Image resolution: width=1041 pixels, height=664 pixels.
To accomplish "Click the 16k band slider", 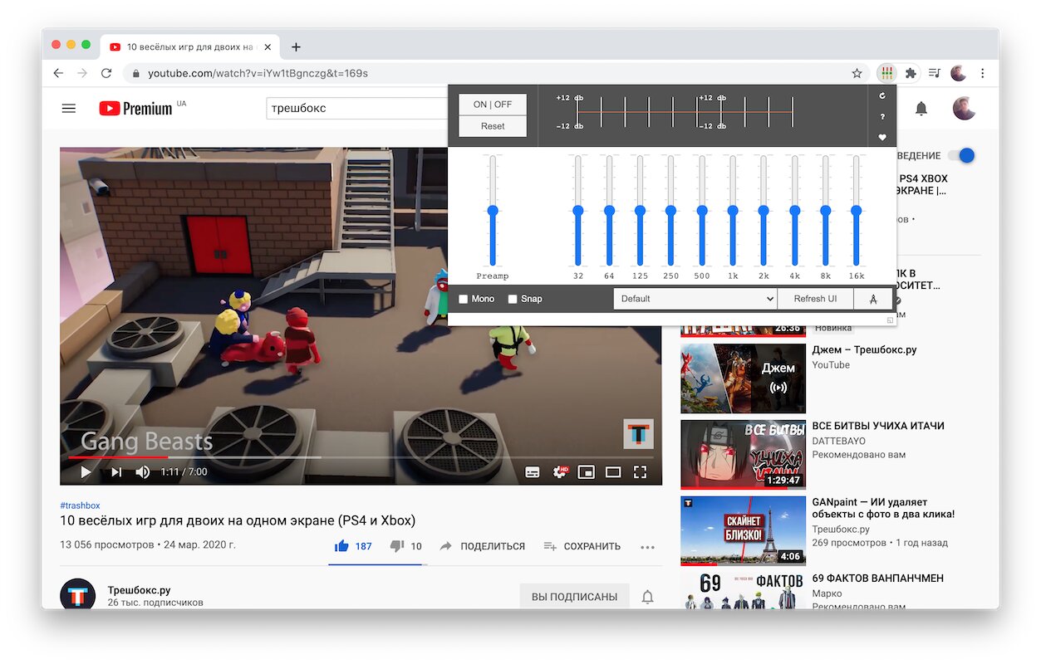I will point(857,211).
